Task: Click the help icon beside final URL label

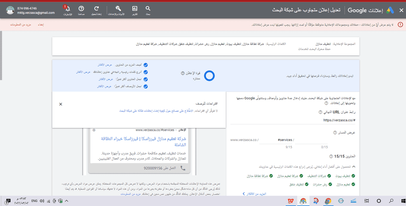Action: [320, 112]
